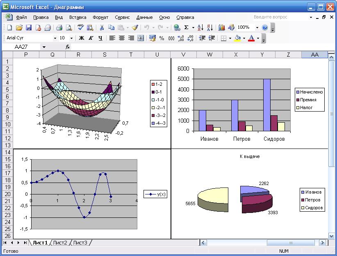
Task: Toggle bold with the Ж button
Action: point(82,38)
